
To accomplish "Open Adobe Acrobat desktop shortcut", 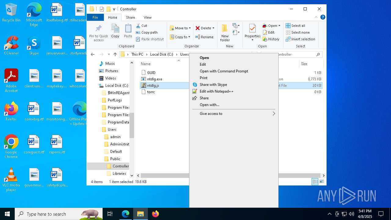I will coord(11,81).
